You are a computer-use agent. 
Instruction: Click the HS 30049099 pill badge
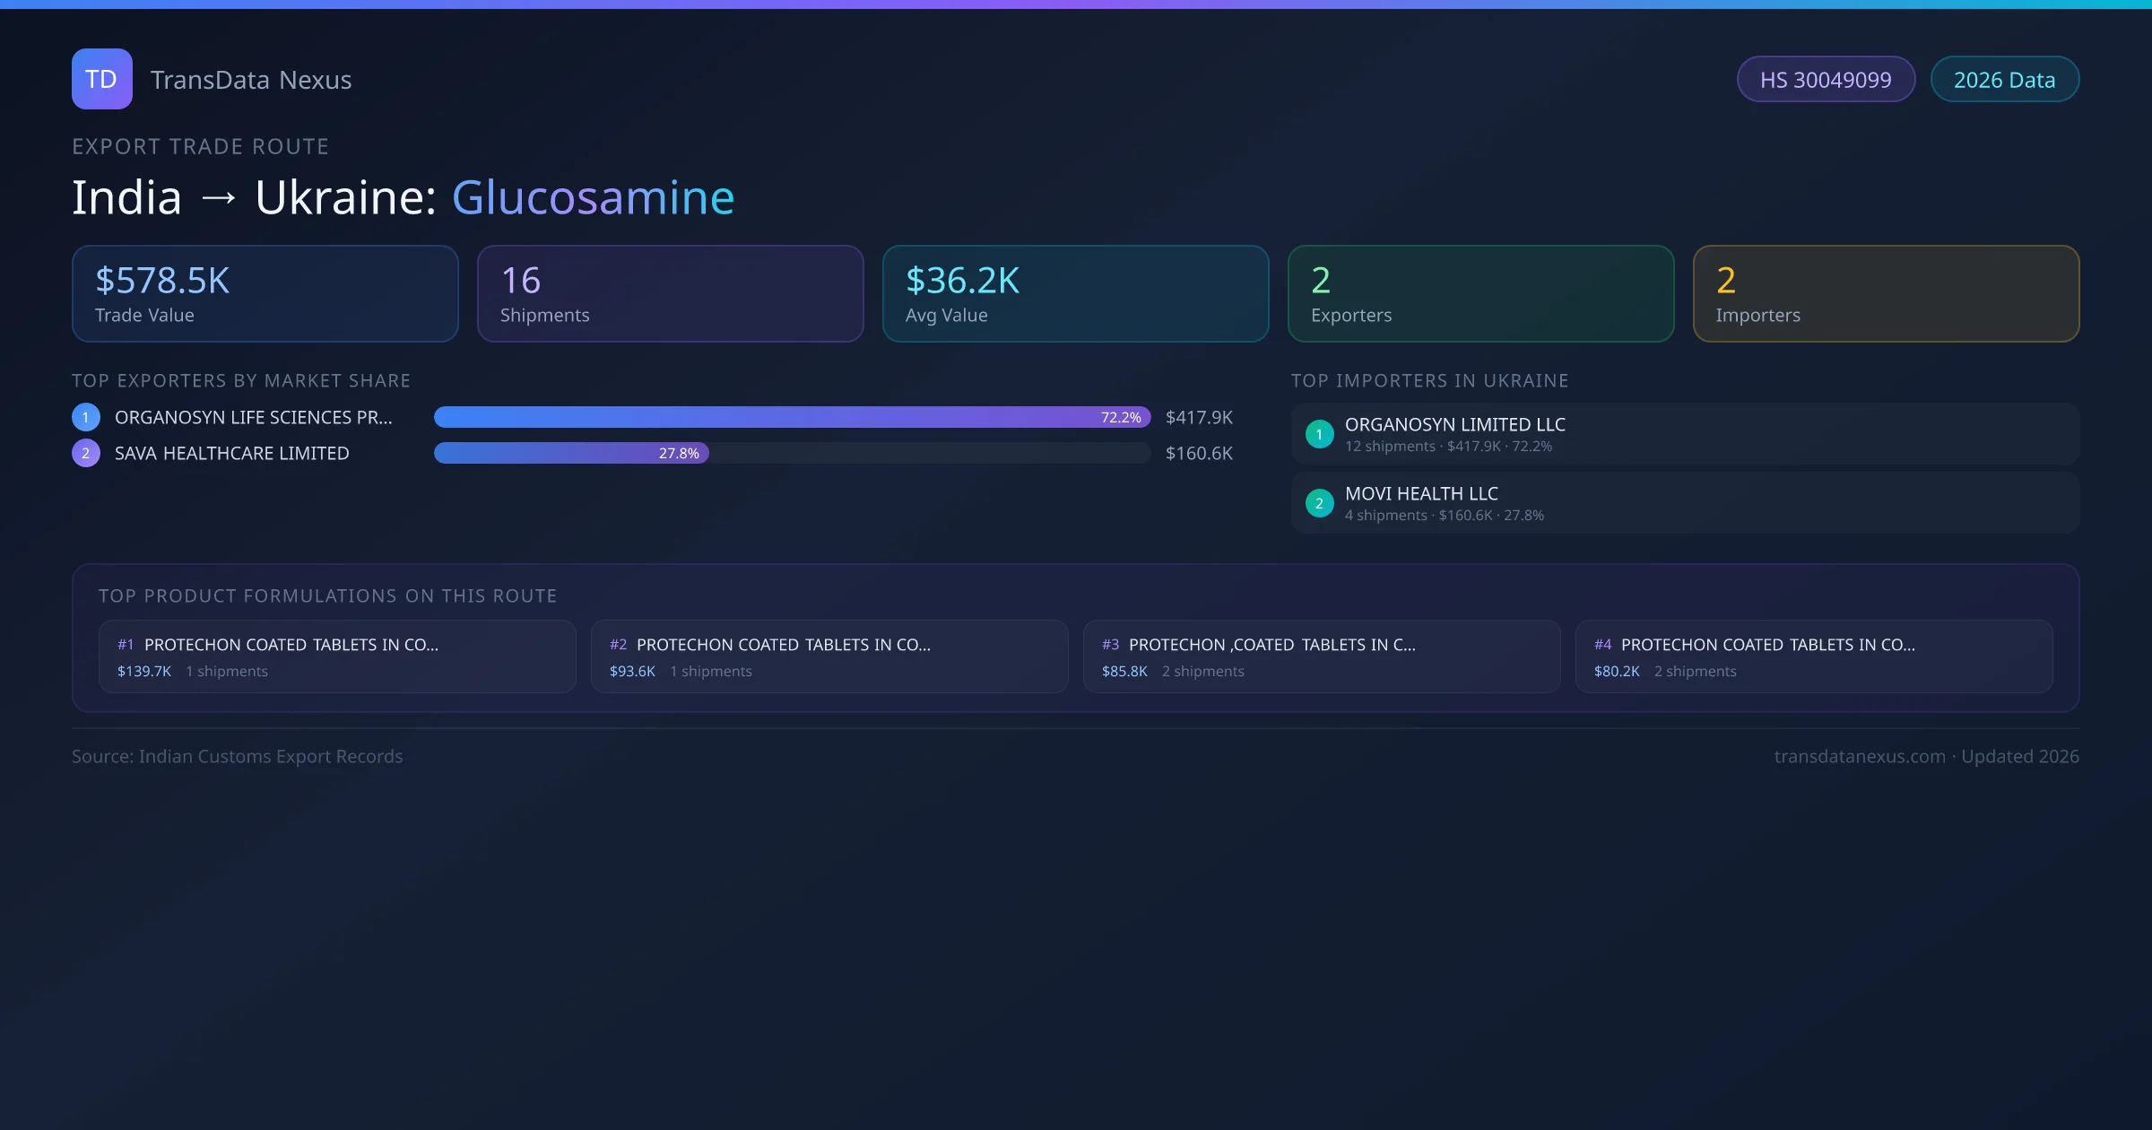coord(1825,80)
